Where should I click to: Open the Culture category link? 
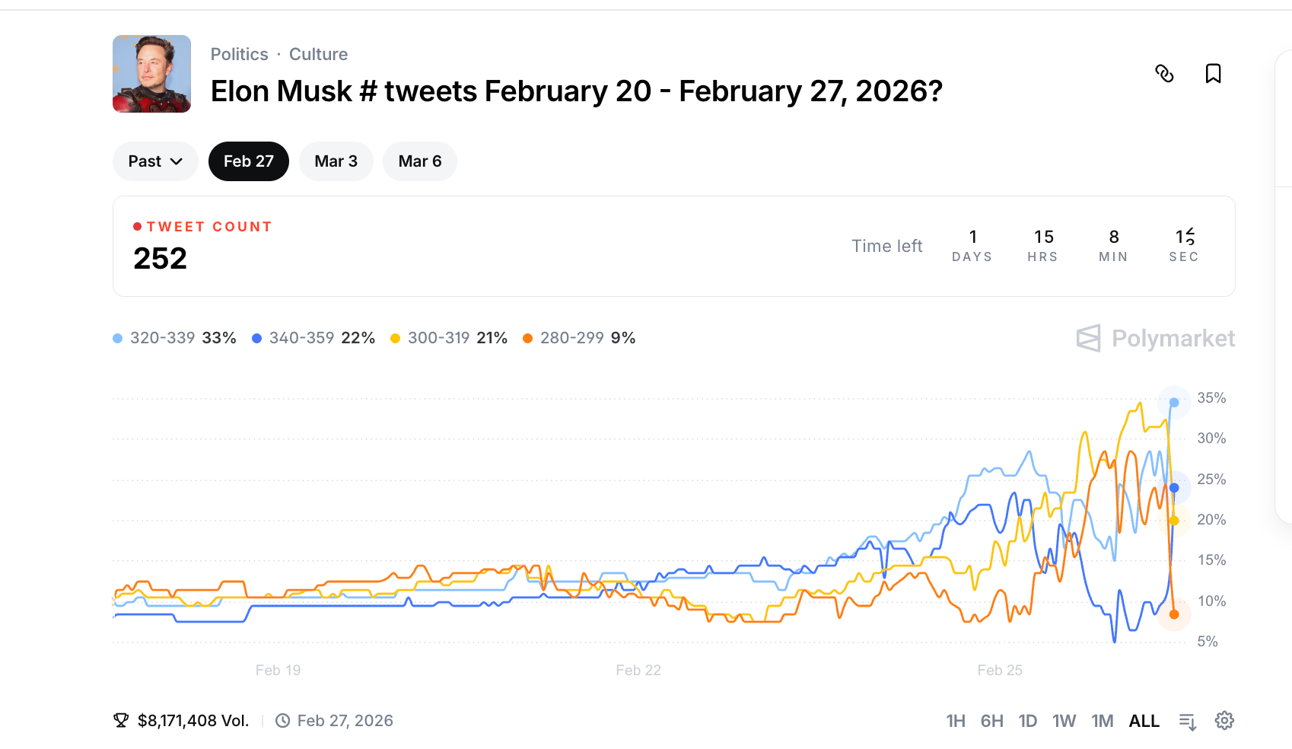coord(318,54)
